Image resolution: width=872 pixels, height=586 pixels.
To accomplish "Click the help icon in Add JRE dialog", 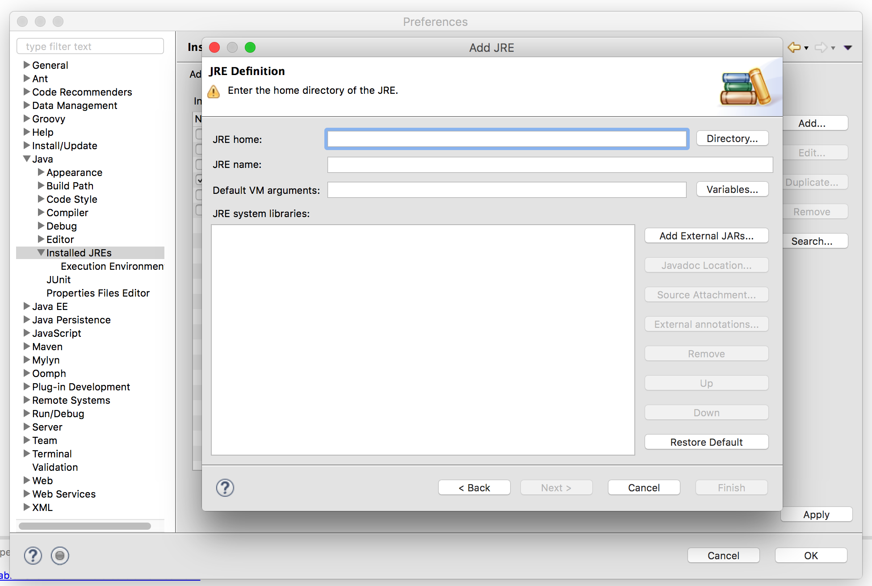I will 225,488.
